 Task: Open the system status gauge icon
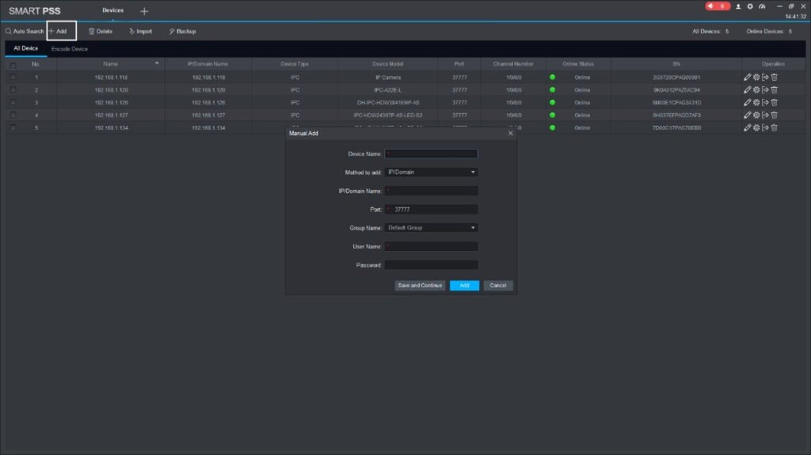point(762,6)
